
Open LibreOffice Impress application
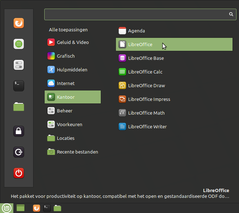click(x=149, y=99)
